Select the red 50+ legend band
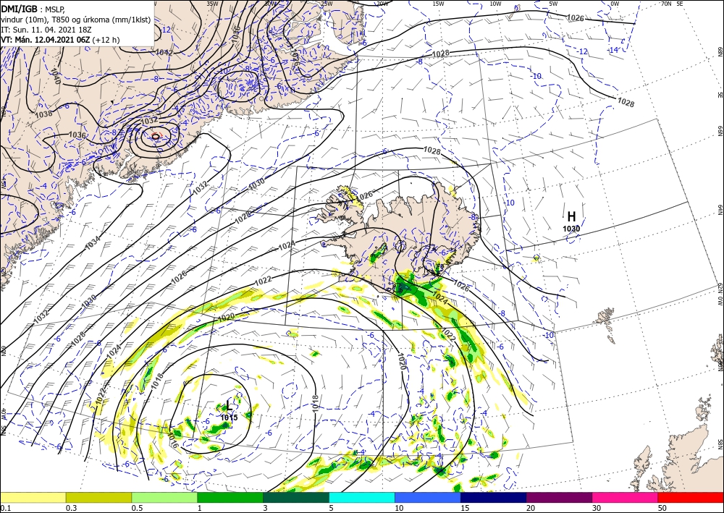Screen dimensions: 724x513 pyautogui.click(x=691, y=498)
